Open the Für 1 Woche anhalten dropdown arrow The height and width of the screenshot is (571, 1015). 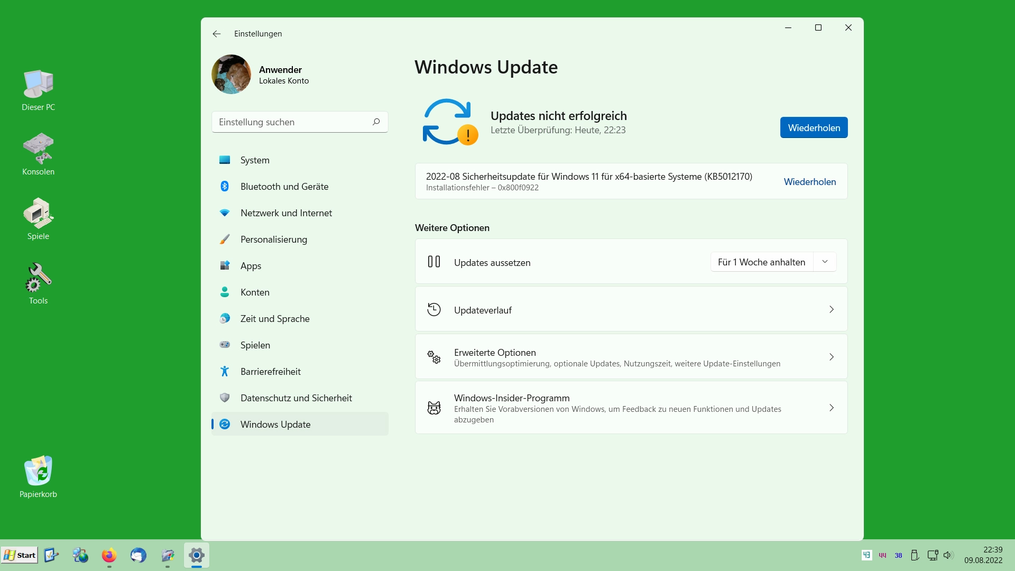(x=825, y=262)
